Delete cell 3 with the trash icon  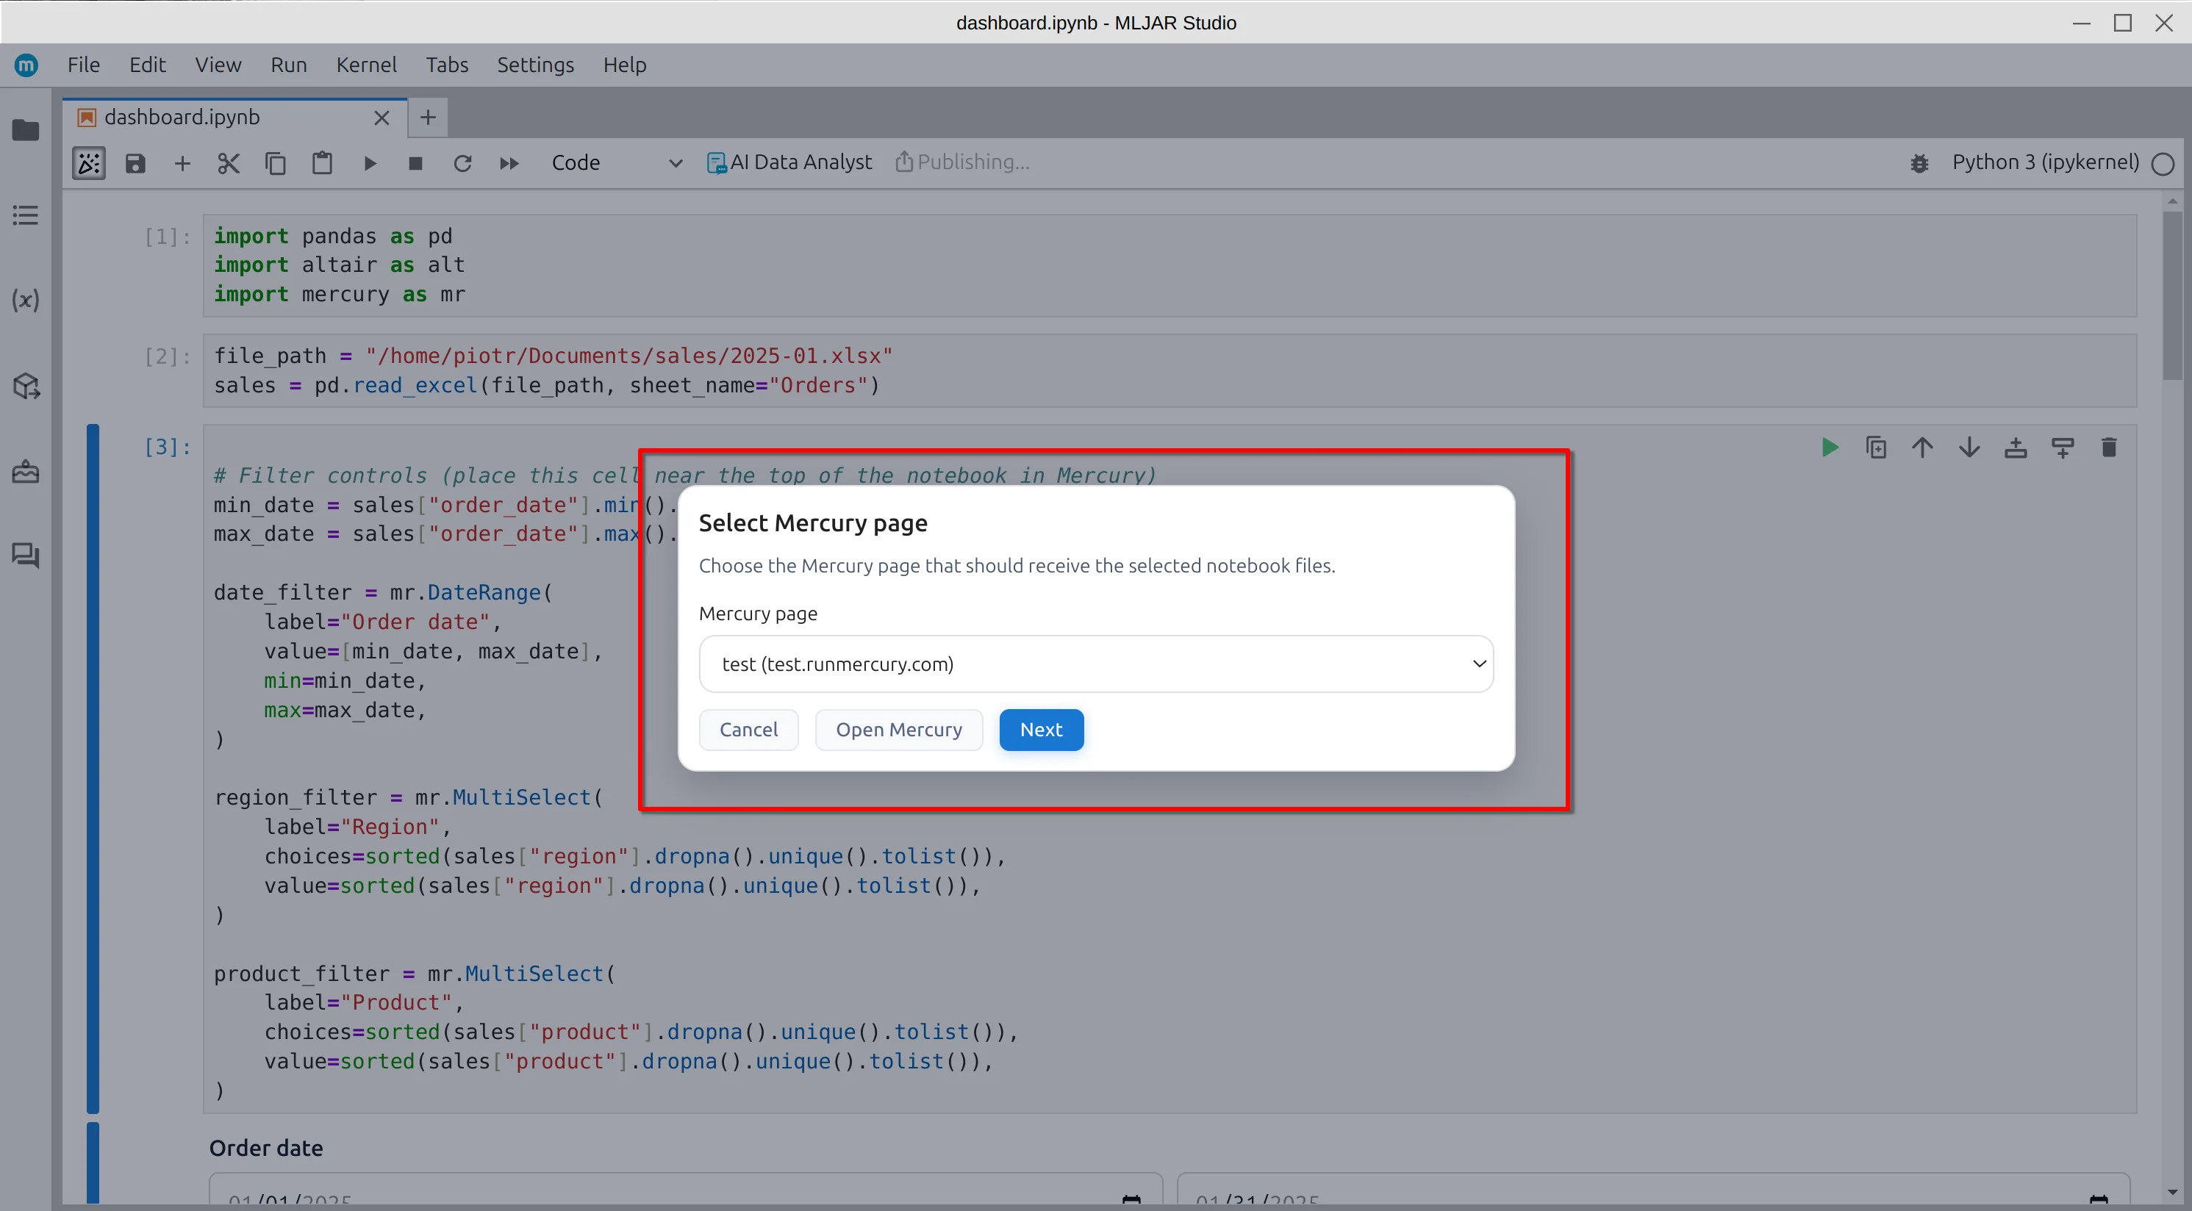(2109, 448)
